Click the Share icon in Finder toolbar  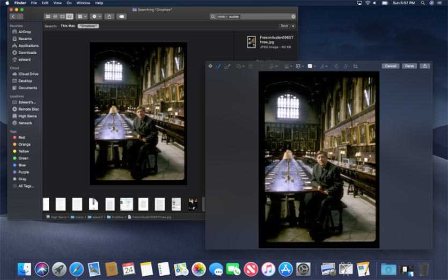point(109,17)
